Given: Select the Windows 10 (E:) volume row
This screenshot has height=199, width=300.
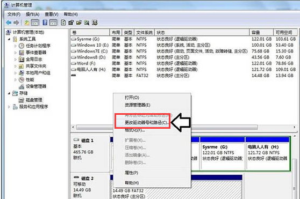Looking at the screenshot, I should [184, 45].
